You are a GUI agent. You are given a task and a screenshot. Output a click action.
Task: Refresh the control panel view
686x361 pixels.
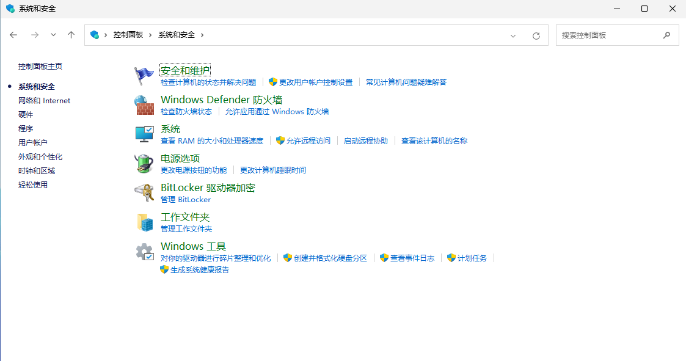pos(536,35)
